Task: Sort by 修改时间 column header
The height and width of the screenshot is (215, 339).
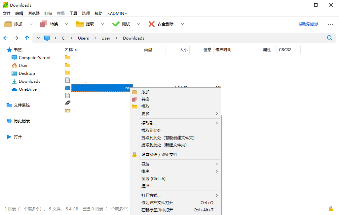Action: click(223, 50)
